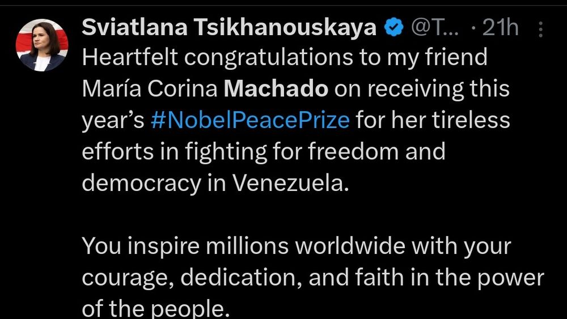Open the three-dot more options menu
The image size is (567, 319).
pyautogui.click(x=540, y=29)
